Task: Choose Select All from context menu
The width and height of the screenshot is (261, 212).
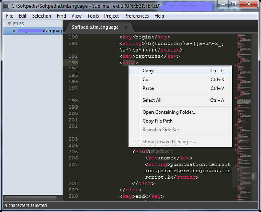Action: pos(180,100)
